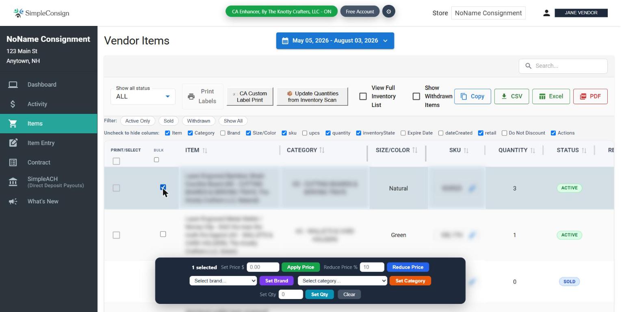
Task: Focus the Reduce Price percent field
Action: [372, 267]
